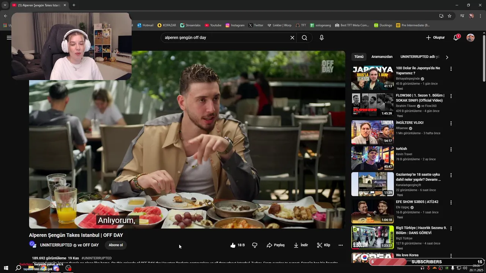This screenshot has width=486, height=273.
Task: Open the YouTube hamburger guide menu
Action: [9, 38]
